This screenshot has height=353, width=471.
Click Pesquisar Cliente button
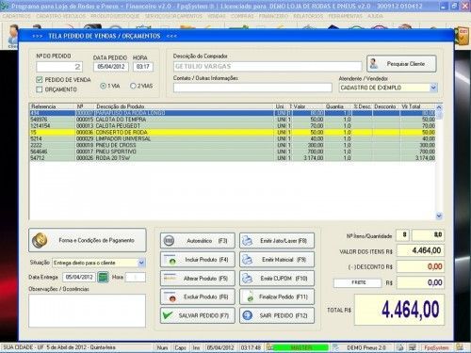[401, 64]
